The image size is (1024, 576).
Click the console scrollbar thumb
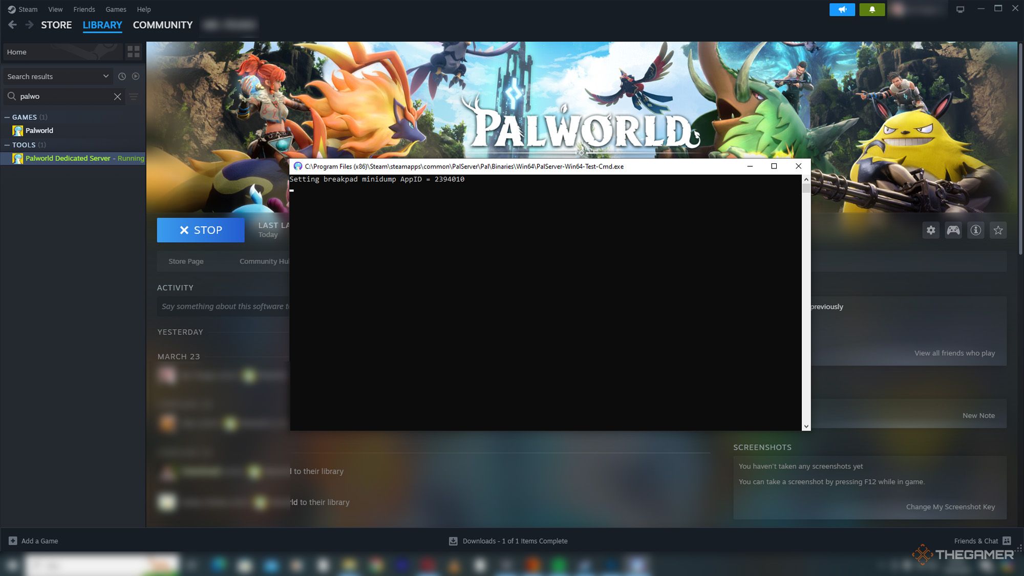(806, 188)
